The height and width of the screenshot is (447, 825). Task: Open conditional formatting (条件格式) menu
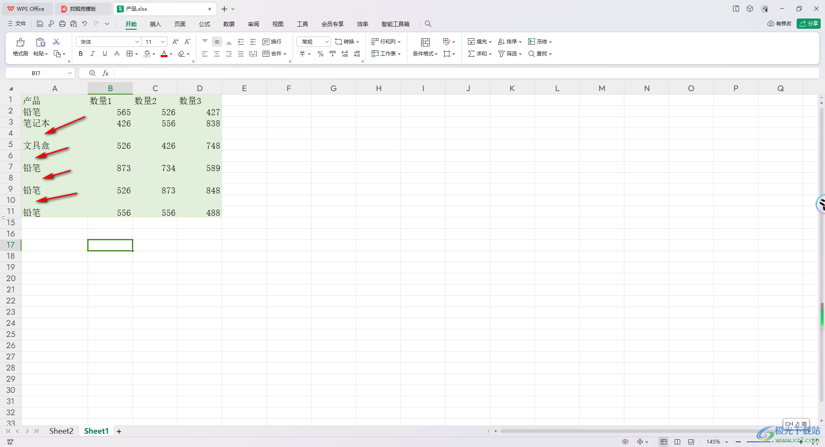[425, 54]
